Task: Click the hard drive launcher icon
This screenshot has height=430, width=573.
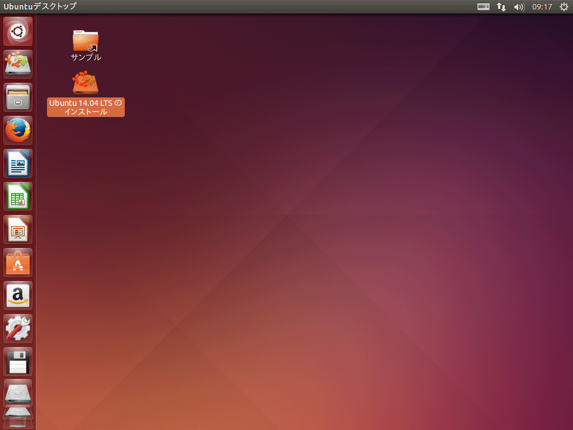Action: coord(18,393)
